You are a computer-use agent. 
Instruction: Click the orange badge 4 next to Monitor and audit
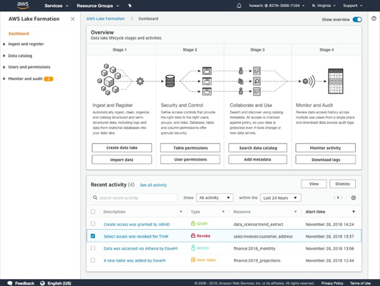pyautogui.click(x=49, y=78)
